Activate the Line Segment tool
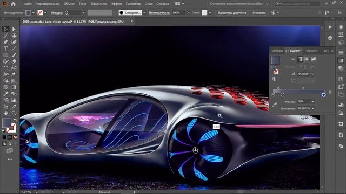Screen dimensions: 346x194 (14, 48)
